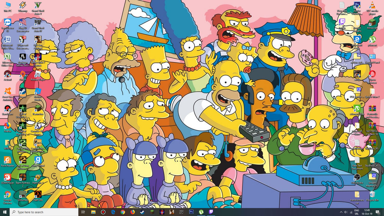Select the Minecraft desktop shortcut
This screenshot has height=216, width=384.
[372, 24]
